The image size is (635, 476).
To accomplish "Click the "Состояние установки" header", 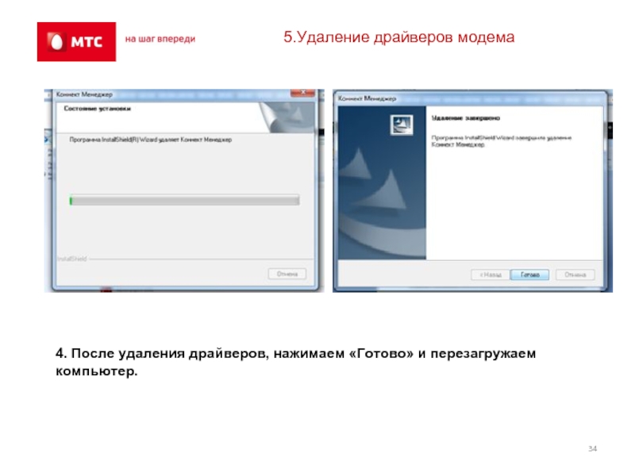I will click(97, 109).
